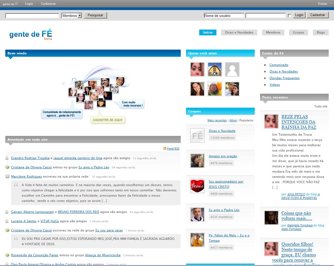This screenshot has width=334, height=266.
Task: Switch to the Membros navigation tab
Action: 273,32
